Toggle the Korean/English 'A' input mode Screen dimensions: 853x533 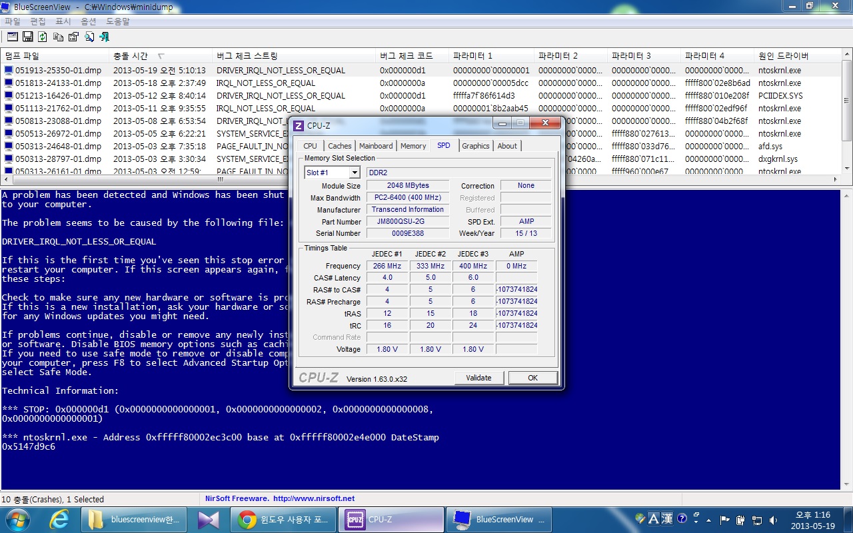[x=654, y=518]
